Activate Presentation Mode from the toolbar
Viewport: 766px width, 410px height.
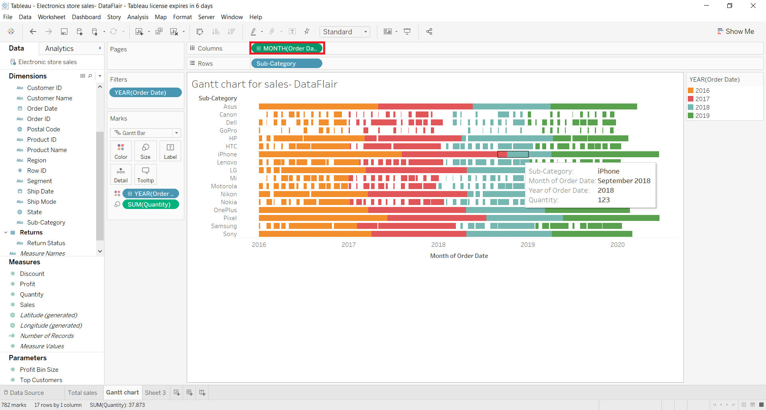point(407,31)
